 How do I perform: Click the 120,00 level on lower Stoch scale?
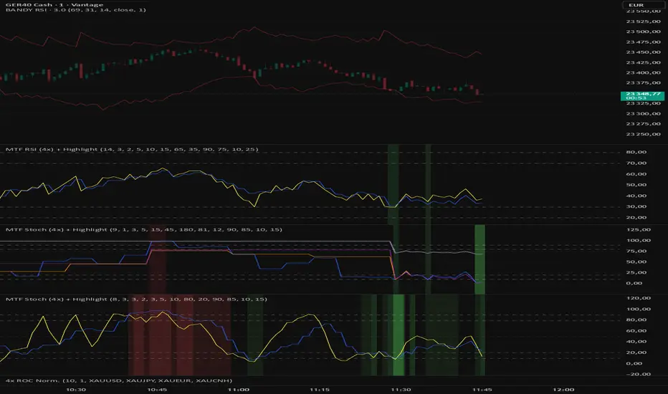(638, 298)
